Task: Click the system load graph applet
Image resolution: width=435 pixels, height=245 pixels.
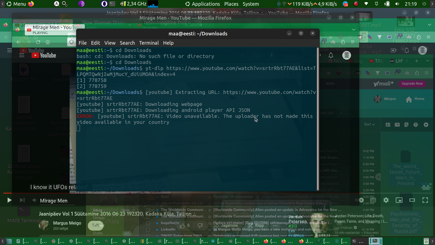Action: click(153, 4)
